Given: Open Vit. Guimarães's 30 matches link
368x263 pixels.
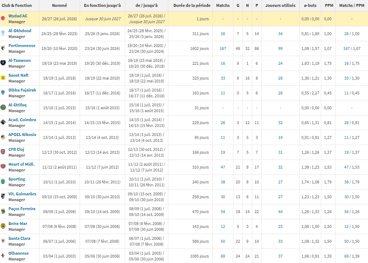Looking at the screenshot, I should (x=223, y=197).
